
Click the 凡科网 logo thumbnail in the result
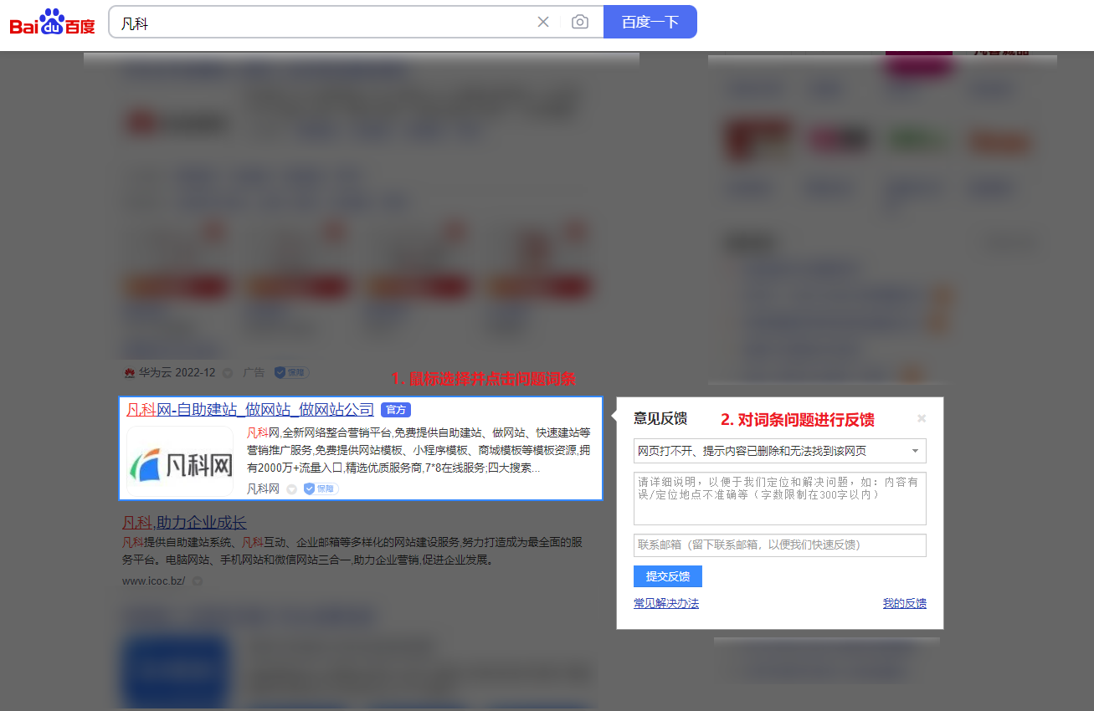pyautogui.click(x=181, y=459)
